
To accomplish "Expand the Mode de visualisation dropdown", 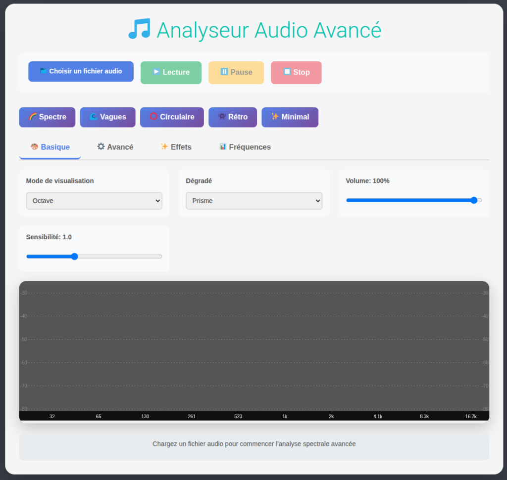I will click(94, 201).
